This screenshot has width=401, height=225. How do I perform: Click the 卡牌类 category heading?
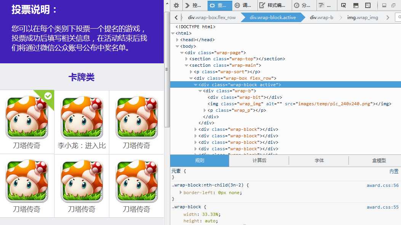click(x=81, y=77)
